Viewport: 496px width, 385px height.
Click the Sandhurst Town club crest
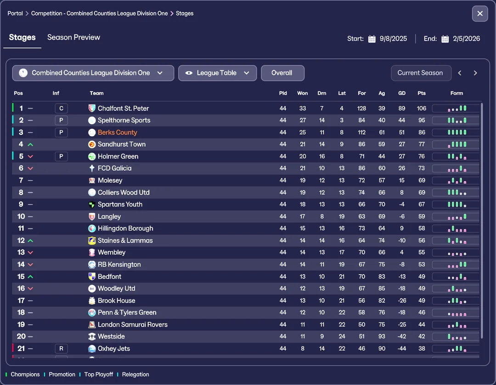(92, 144)
